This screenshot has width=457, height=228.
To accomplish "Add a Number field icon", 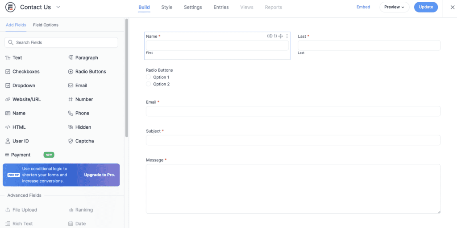I will [x=71, y=99].
